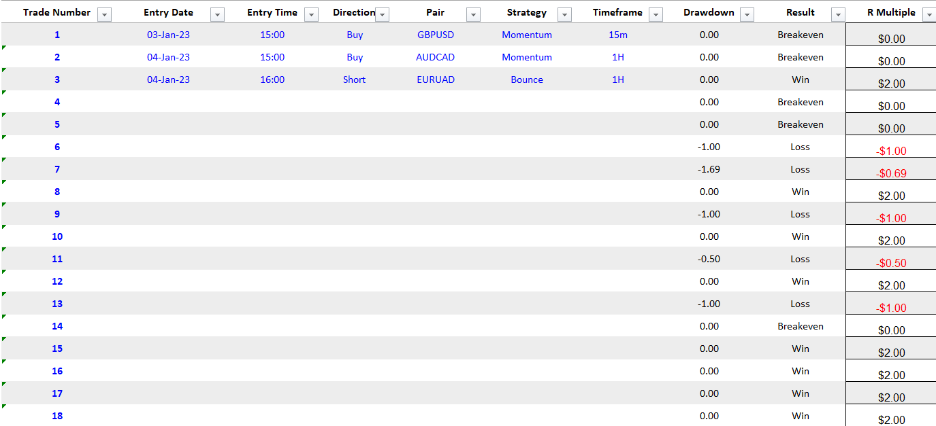Screen dimensions: 936x426
Task: Expand the Entry Time filter arrow
Action: 311,15
